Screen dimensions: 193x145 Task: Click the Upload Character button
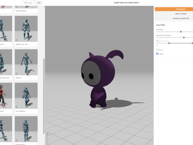(174, 18)
